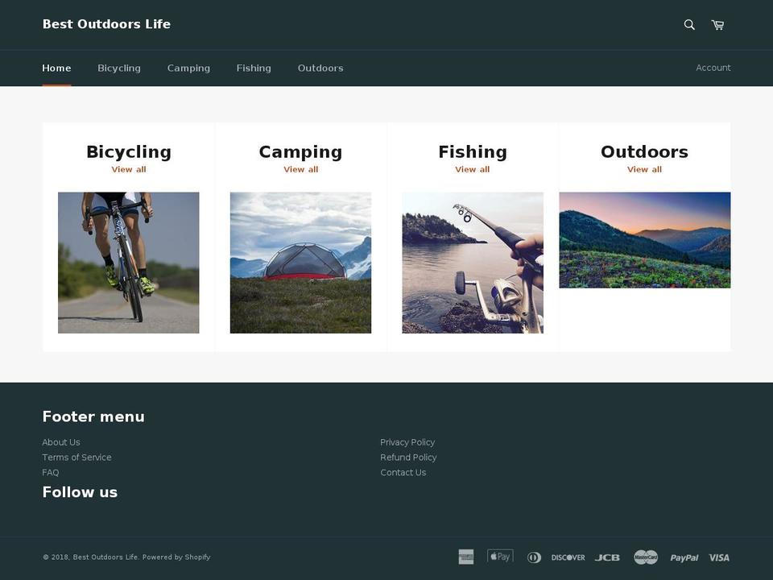Viewport: 773px width, 580px height.
Task: Click View all under Camping
Action: 300,169
